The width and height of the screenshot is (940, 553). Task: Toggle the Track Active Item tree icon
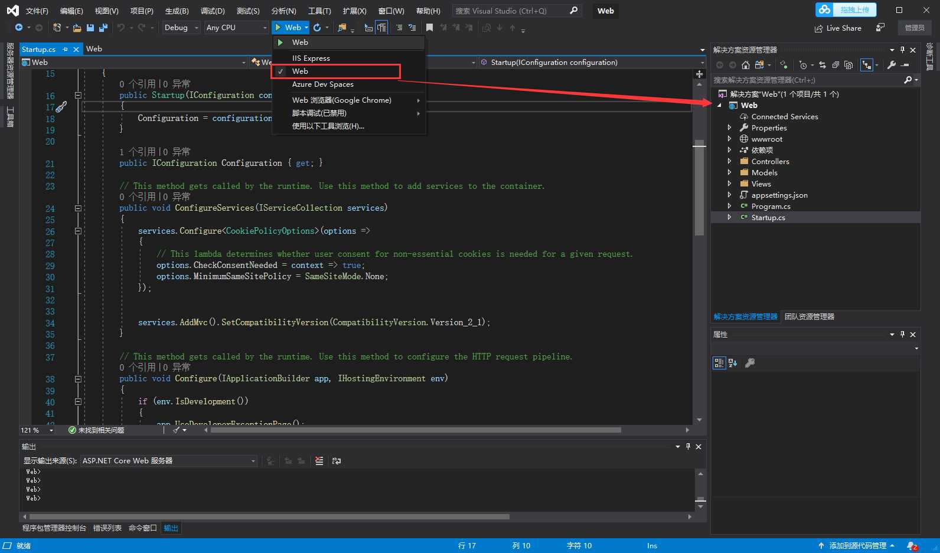866,65
